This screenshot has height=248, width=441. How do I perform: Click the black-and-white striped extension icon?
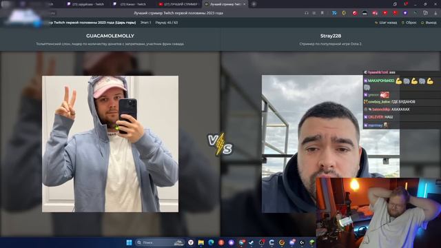click(365, 13)
